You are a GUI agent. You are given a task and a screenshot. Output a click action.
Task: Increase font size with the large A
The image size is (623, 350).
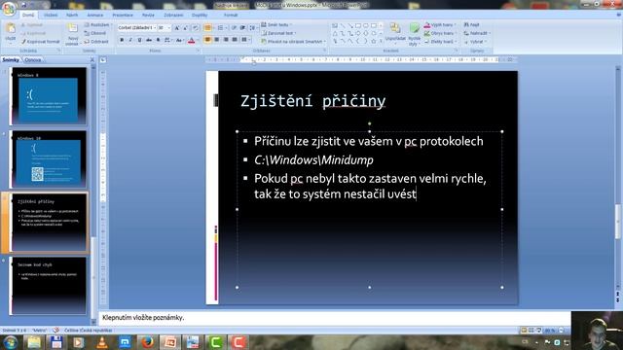(x=177, y=28)
